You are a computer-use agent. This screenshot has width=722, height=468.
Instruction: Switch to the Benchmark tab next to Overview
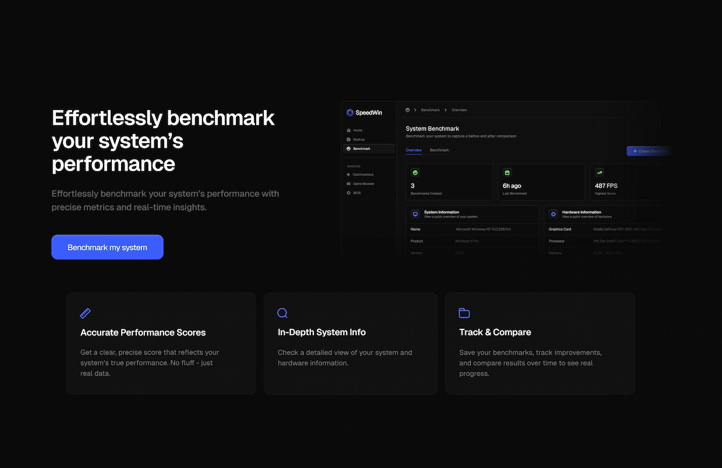pos(439,150)
